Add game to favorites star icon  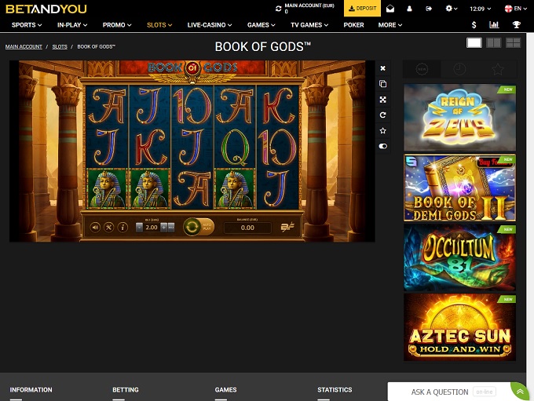[x=382, y=131]
